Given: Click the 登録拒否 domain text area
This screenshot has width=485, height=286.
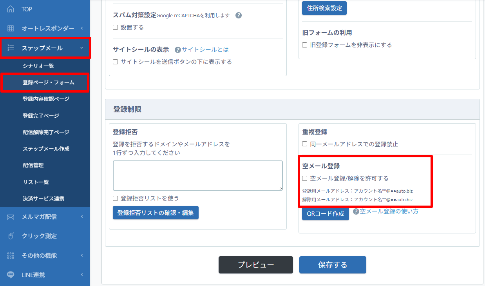Looking at the screenshot, I should point(197,175).
